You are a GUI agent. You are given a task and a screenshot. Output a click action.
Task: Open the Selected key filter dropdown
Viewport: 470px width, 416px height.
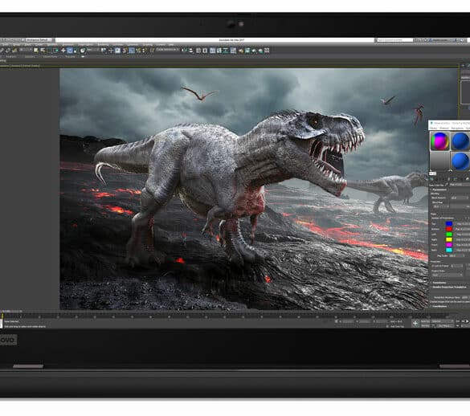443,321
